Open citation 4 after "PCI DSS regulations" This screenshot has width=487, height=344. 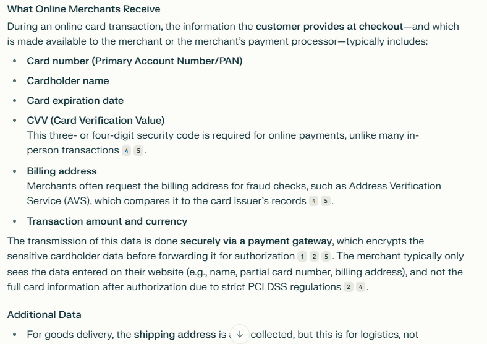(360, 287)
